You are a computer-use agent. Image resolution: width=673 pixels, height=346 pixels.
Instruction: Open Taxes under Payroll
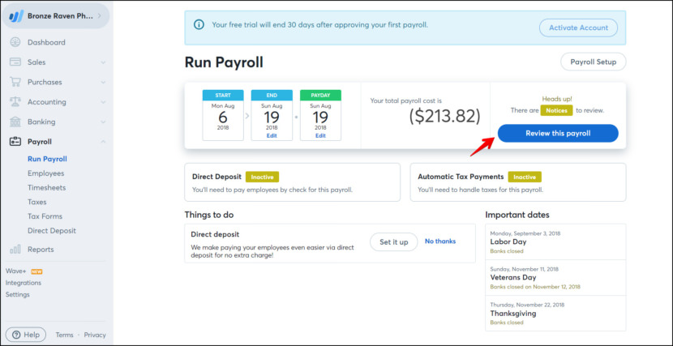click(37, 202)
